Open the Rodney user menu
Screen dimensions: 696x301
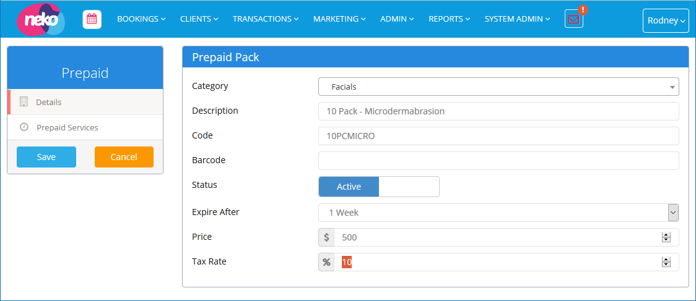(666, 20)
